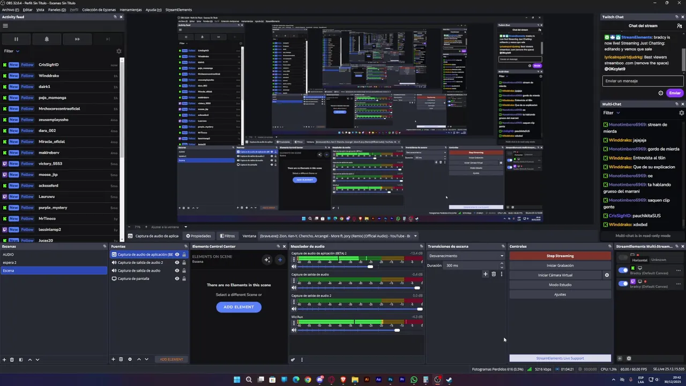Mute Captura de audio de aplicación speaker
686x386 pixels.
pos(294,266)
